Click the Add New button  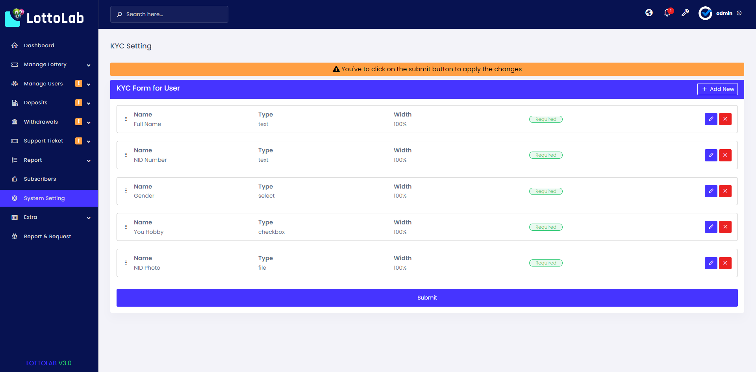coord(717,89)
